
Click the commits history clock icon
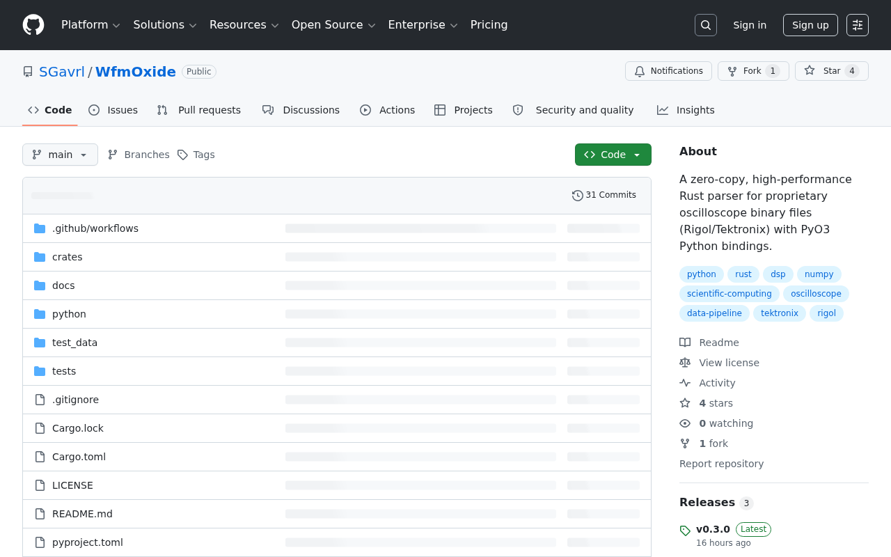577,196
